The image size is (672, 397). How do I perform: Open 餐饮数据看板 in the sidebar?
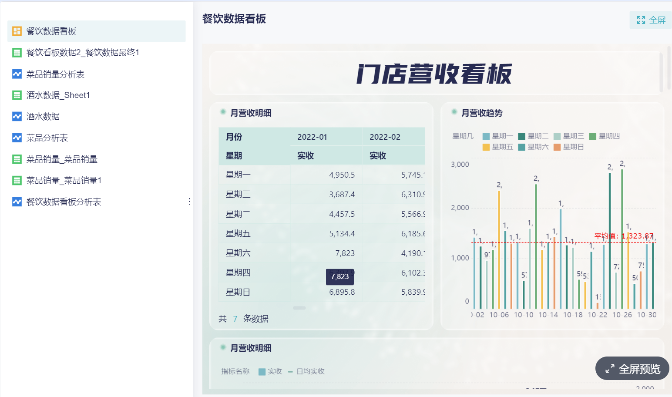[x=97, y=31]
